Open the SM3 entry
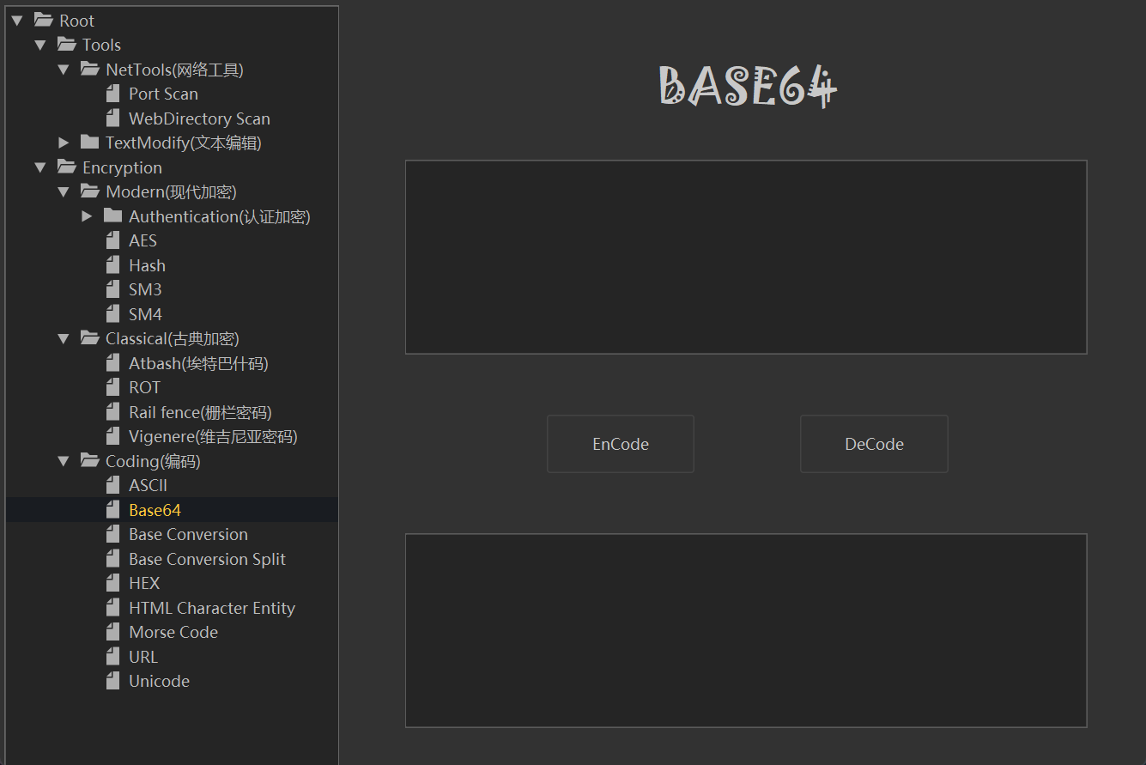The height and width of the screenshot is (765, 1146). (x=145, y=289)
